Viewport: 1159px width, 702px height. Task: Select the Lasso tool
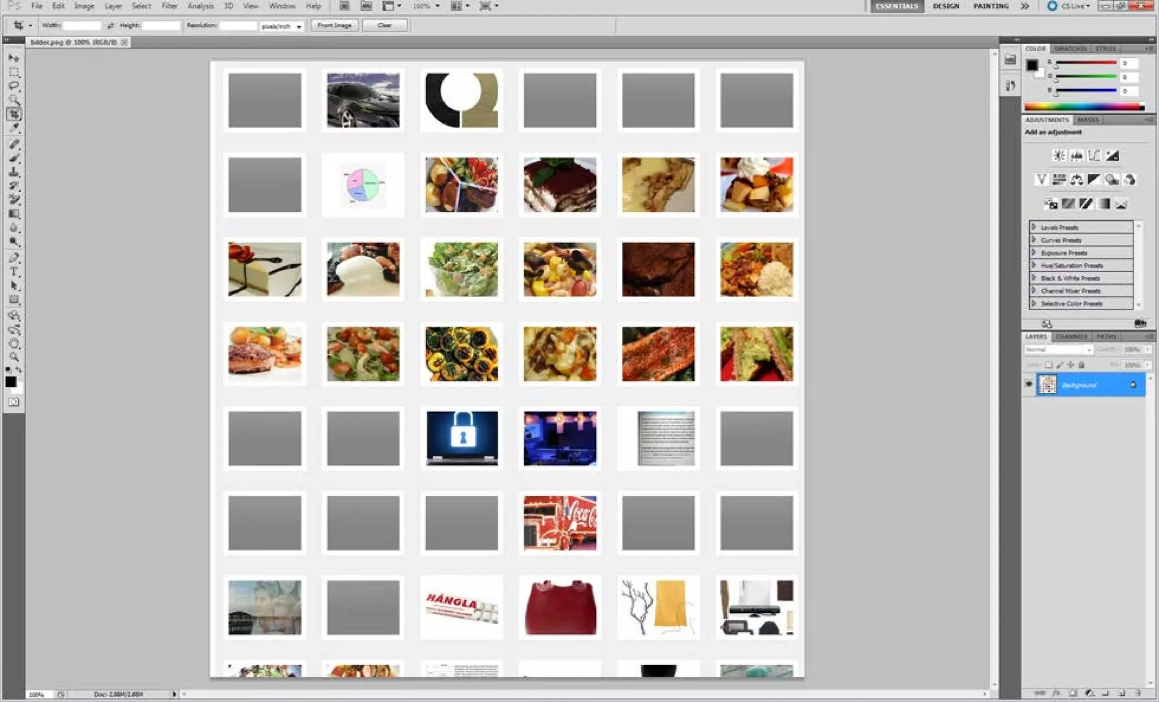[14, 86]
